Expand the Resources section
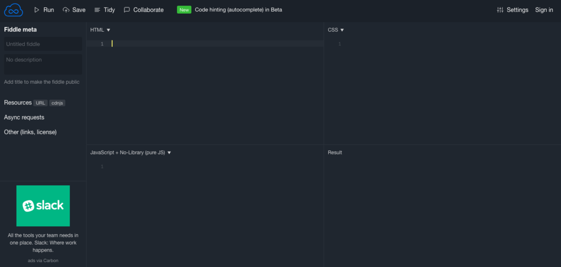Viewport: 561px width, 267px height. [x=18, y=102]
